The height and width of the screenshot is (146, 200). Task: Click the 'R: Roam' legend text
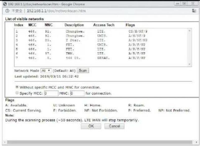[137, 105]
